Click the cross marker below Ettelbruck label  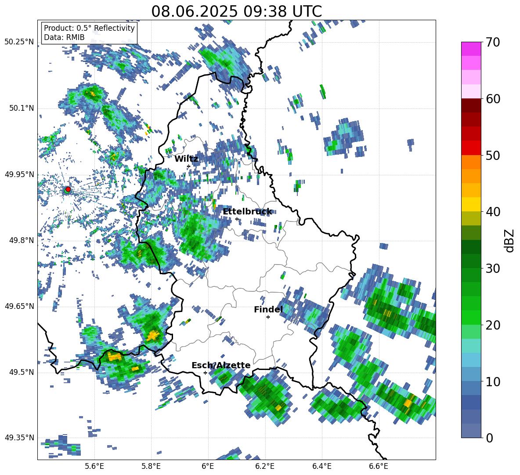point(237,219)
